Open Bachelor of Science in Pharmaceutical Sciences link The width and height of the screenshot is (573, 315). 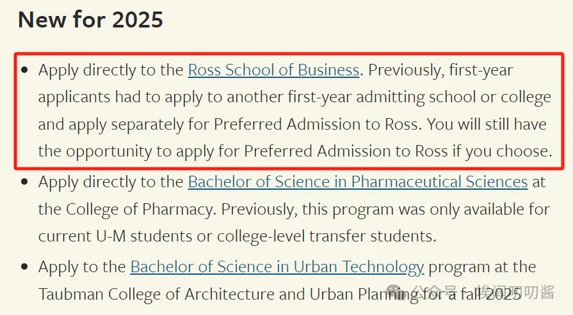pyautogui.click(x=358, y=182)
